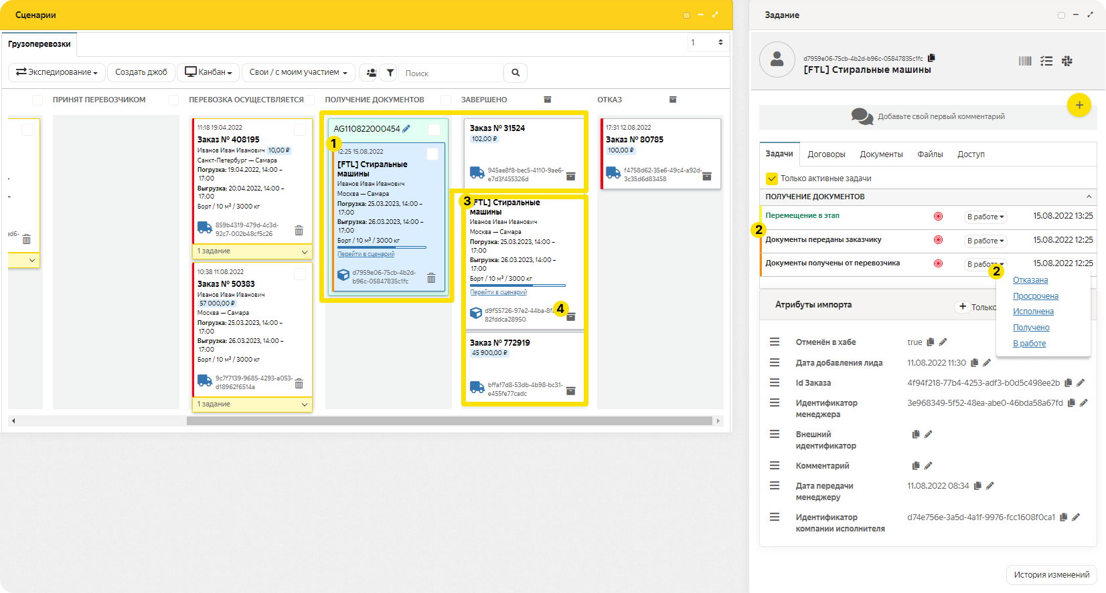Click the yellow plus add button
This screenshot has height=593, width=1106.
1079,105
